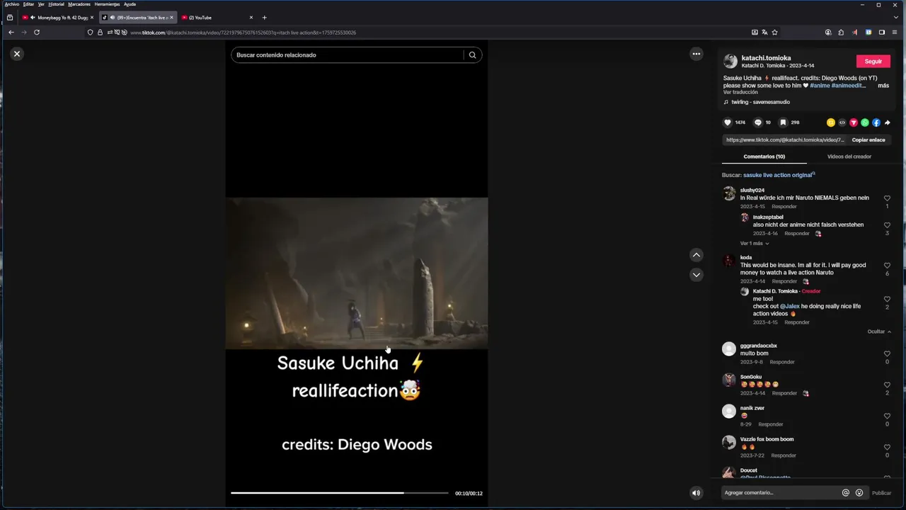The image size is (906, 510).
Task: Open a new browser tab with plus
Action: pos(264,18)
